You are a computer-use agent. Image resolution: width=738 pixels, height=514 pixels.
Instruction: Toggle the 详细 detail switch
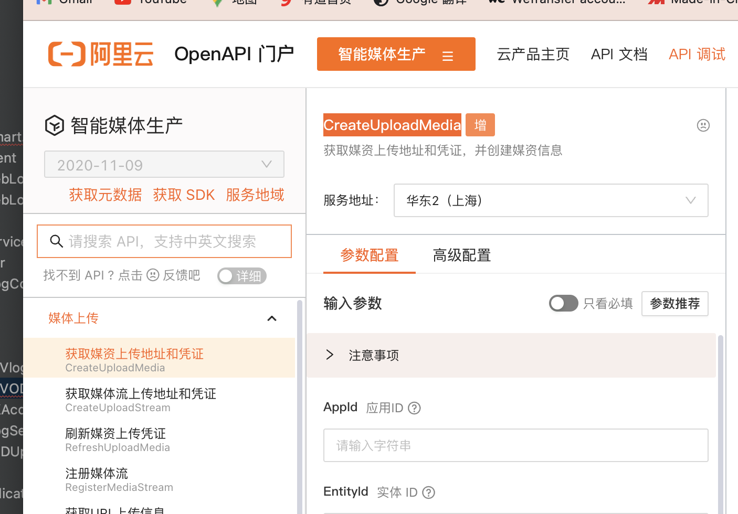pos(242,276)
